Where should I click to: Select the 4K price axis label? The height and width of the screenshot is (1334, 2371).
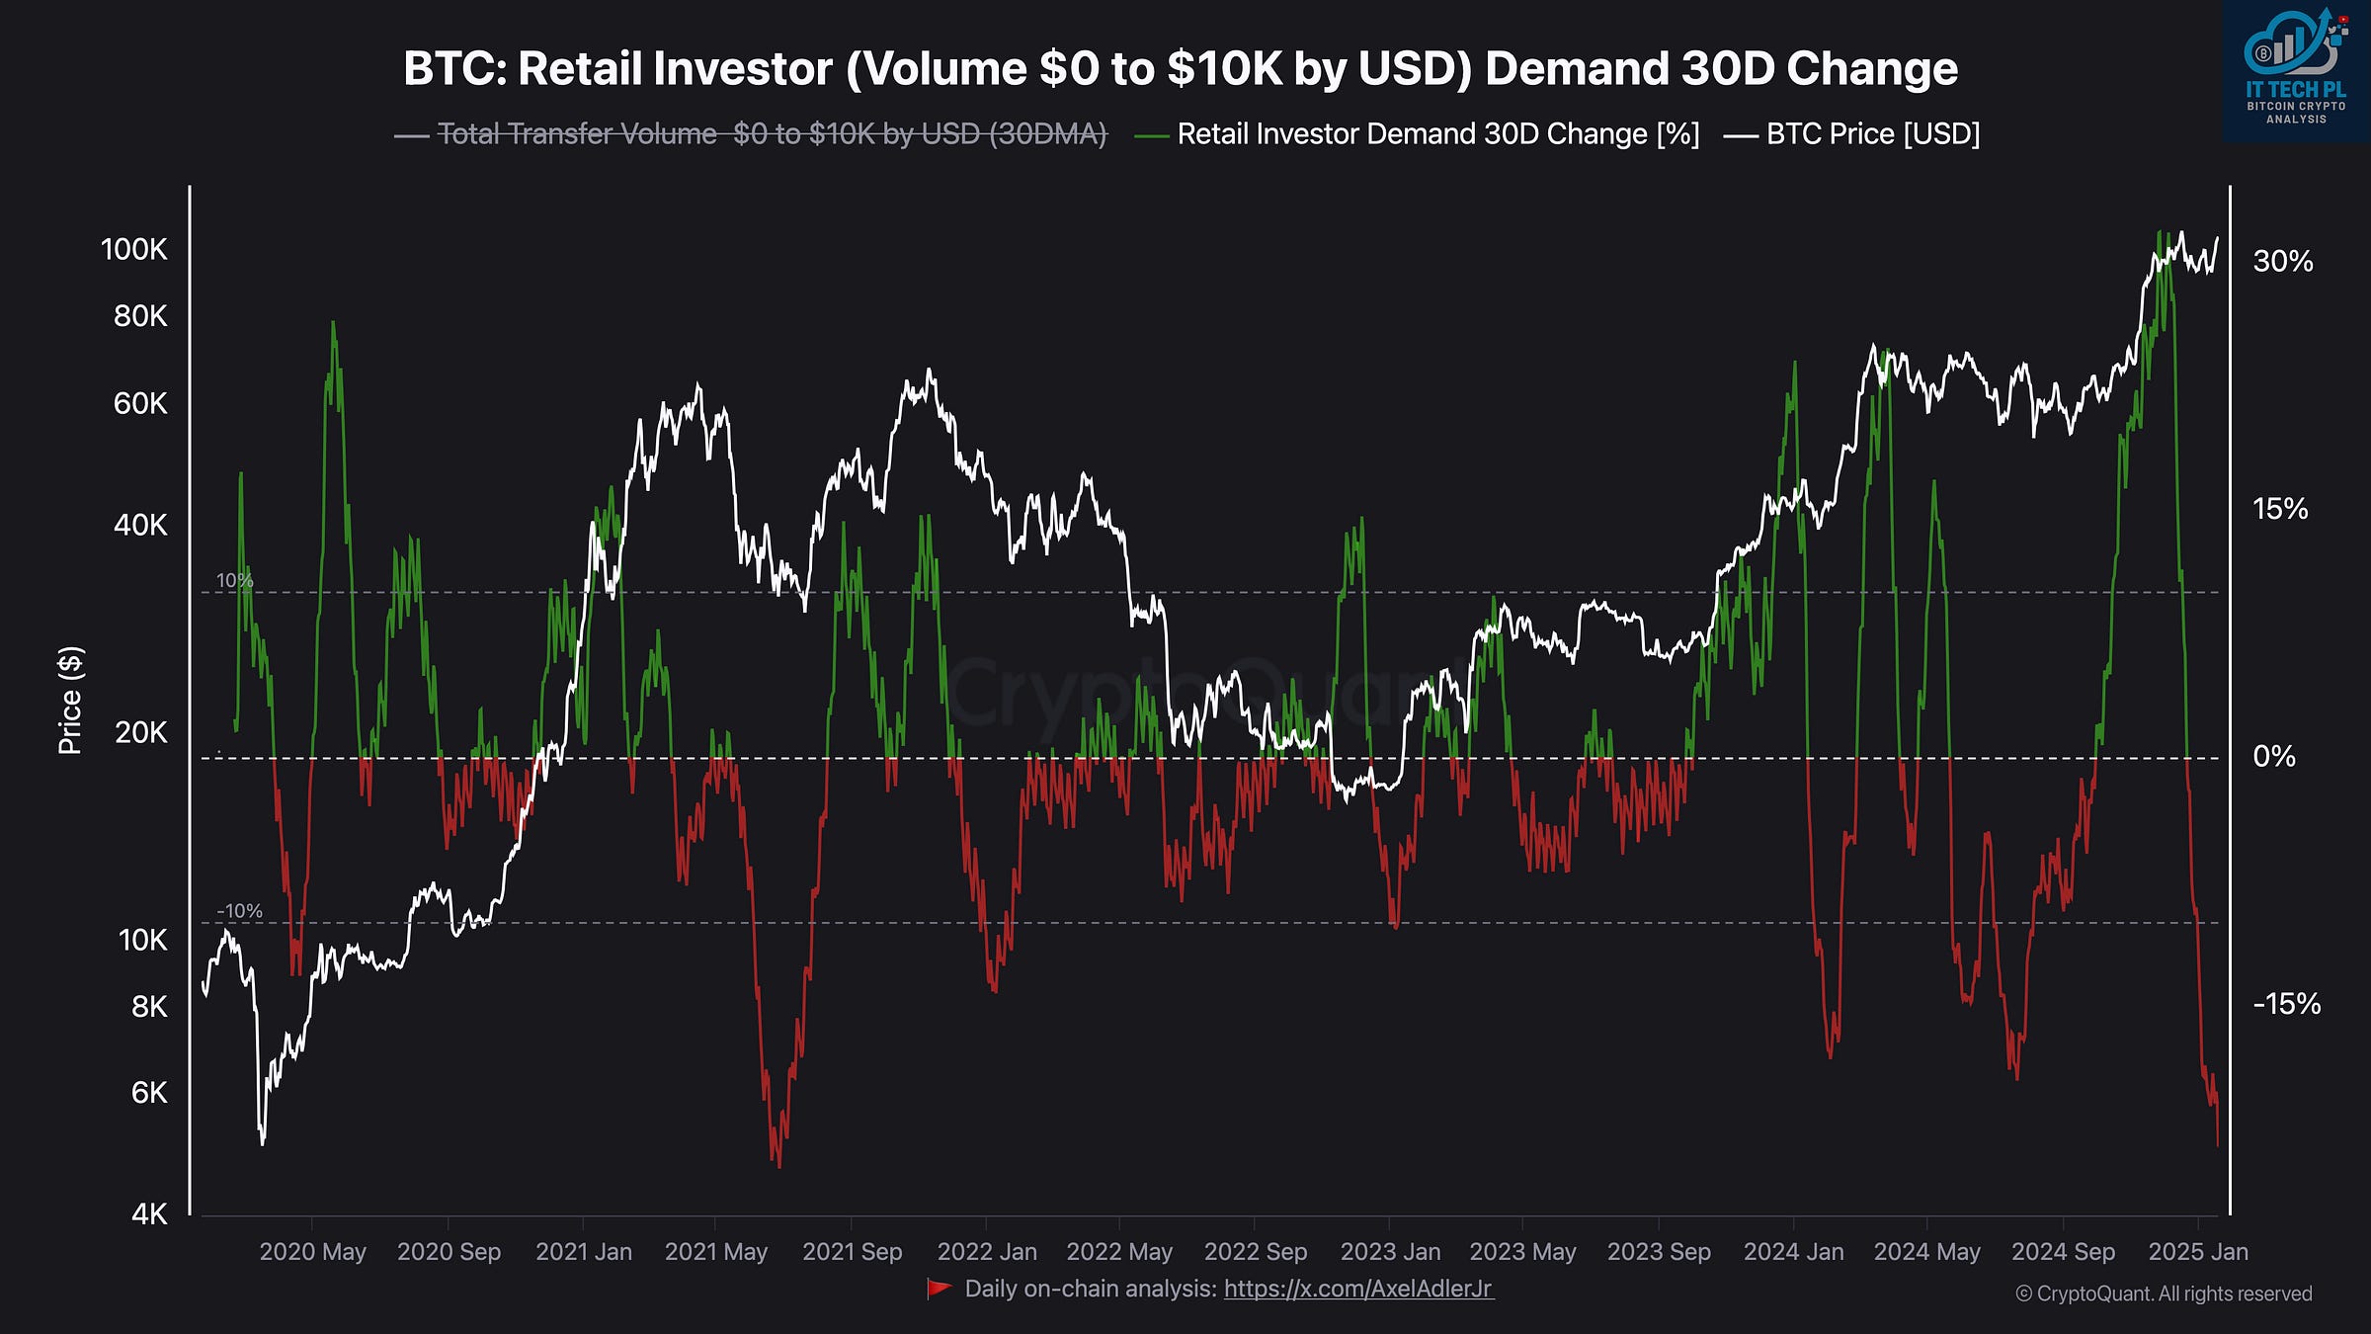tap(149, 1214)
